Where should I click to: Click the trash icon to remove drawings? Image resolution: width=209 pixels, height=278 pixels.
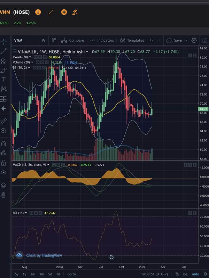pos(3,195)
